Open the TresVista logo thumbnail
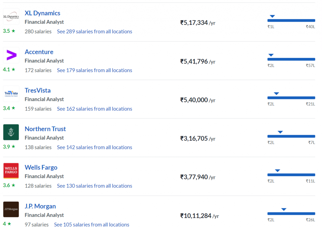The image size is (322, 230). tap(11, 94)
